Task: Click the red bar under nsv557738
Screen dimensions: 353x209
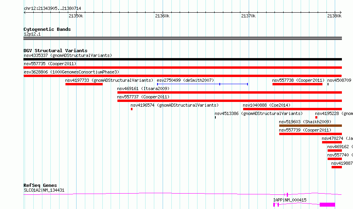Action: point(297,84)
